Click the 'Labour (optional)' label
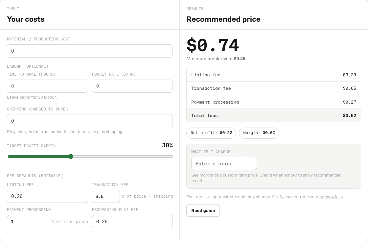368x241 pixels. point(28,66)
